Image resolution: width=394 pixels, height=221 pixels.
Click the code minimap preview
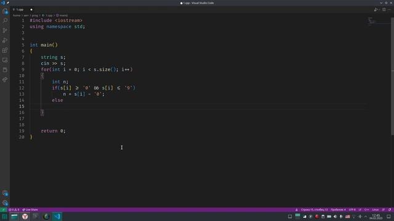[371, 21]
